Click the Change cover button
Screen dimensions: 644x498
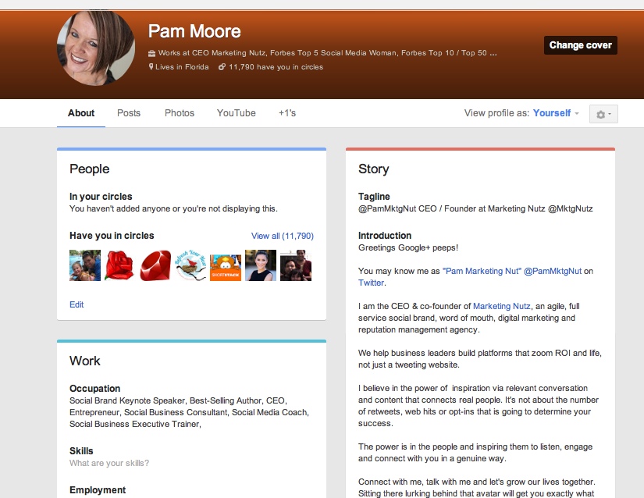pyautogui.click(x=580, y=45)
